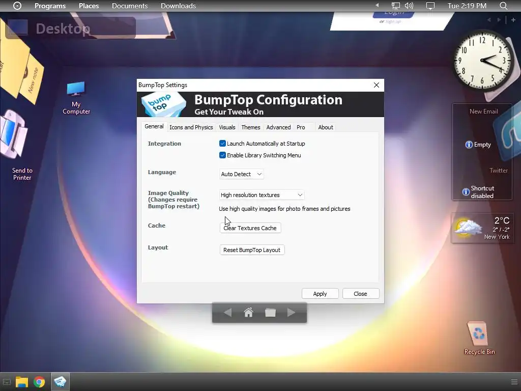
Task: Toggle Launch Automatically at Startup checkbox
Action: coord(222,144)
